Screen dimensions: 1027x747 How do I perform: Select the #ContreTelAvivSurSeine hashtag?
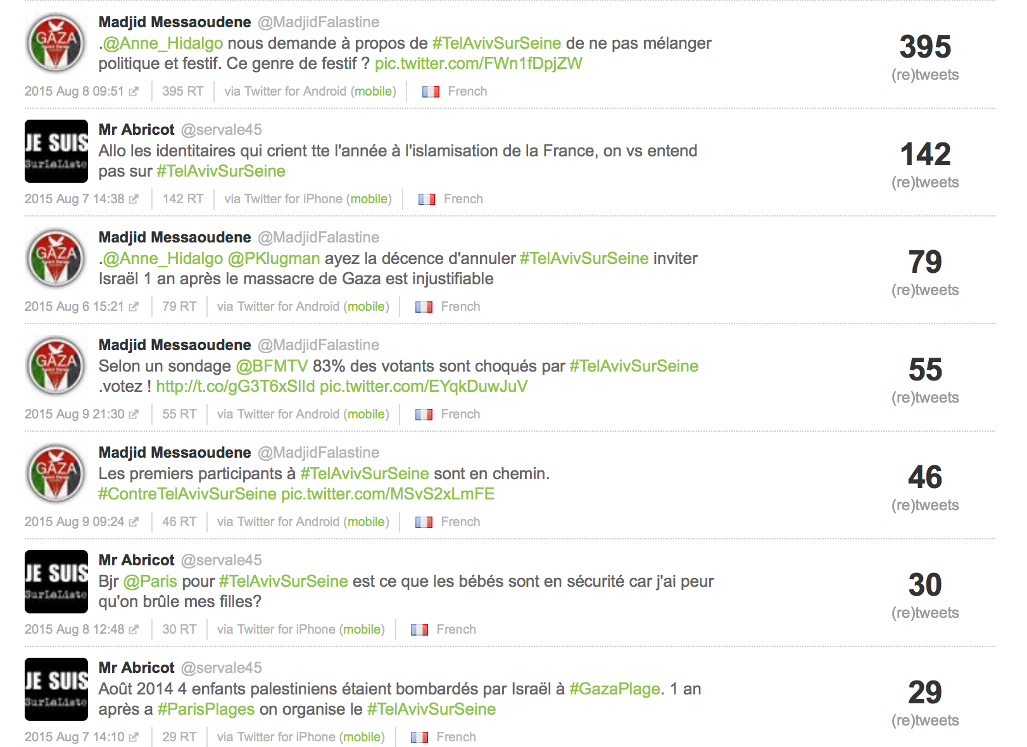(x=187, y=494)
